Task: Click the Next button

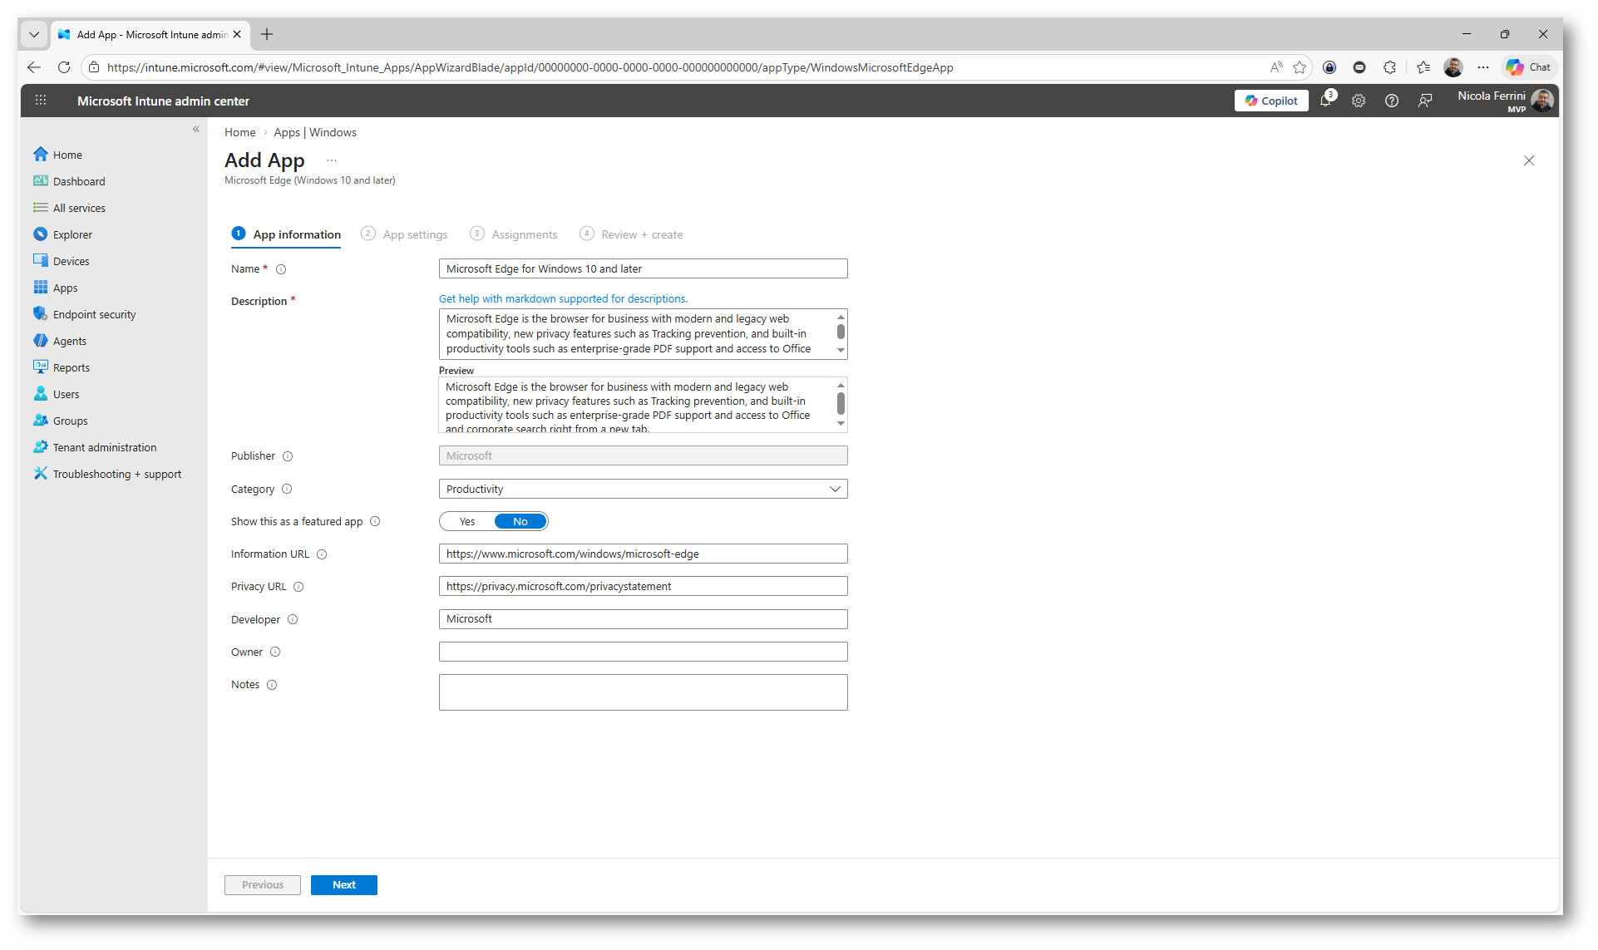Action: [x=343, y=885]
